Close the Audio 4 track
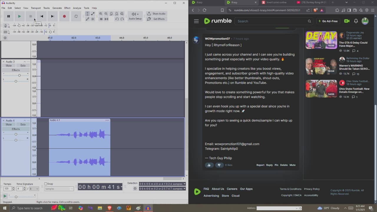The image size is (377, 212). pos(4,120)
